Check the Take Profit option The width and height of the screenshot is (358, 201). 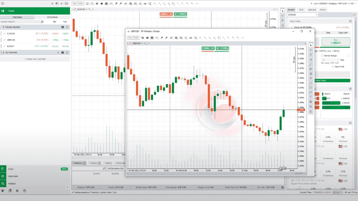333,67
